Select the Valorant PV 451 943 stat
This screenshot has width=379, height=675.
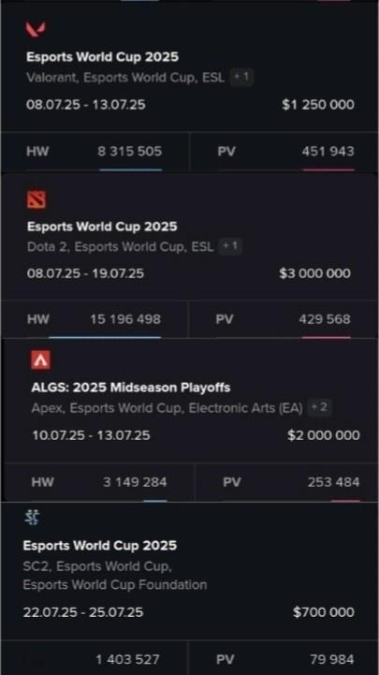pos(284,151)
